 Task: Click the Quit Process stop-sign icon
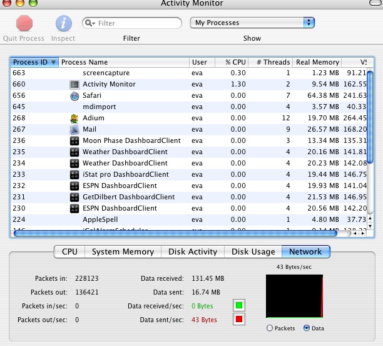[x=24, y=23]
